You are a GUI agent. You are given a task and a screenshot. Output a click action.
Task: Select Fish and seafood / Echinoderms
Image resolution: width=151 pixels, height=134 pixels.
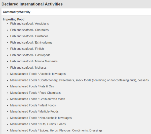click(31, 43)
